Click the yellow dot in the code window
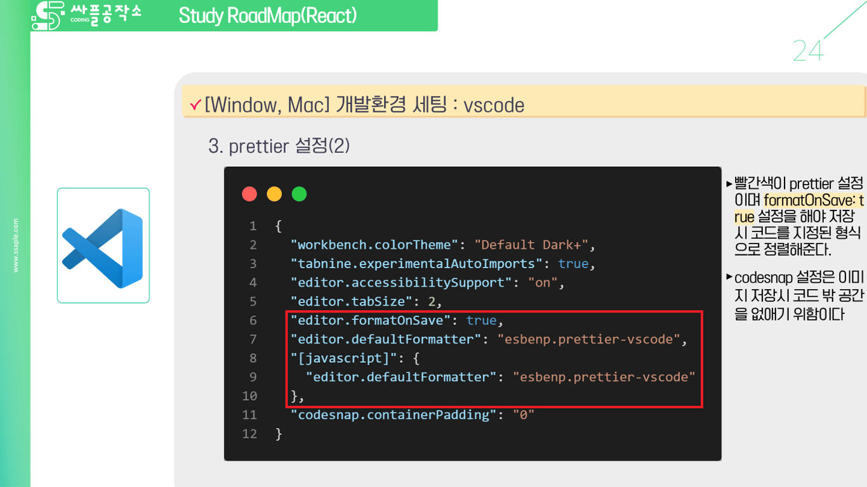867x487 pixels. (274, 194)
